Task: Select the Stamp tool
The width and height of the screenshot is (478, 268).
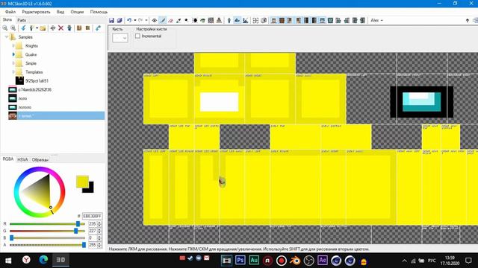Action: click(x=219, y=20)
